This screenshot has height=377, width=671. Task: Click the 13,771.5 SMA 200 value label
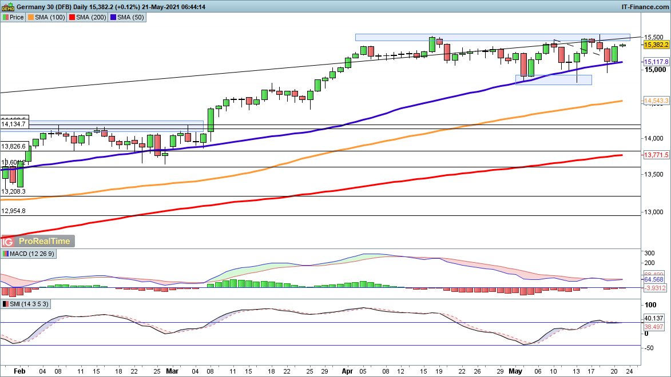tap(657, 155)
